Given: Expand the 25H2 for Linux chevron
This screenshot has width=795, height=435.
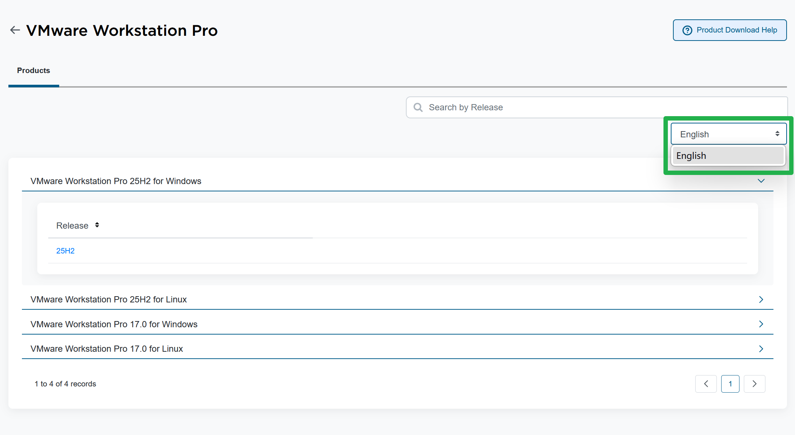Looking at the screenshot, I should (761, 299).
